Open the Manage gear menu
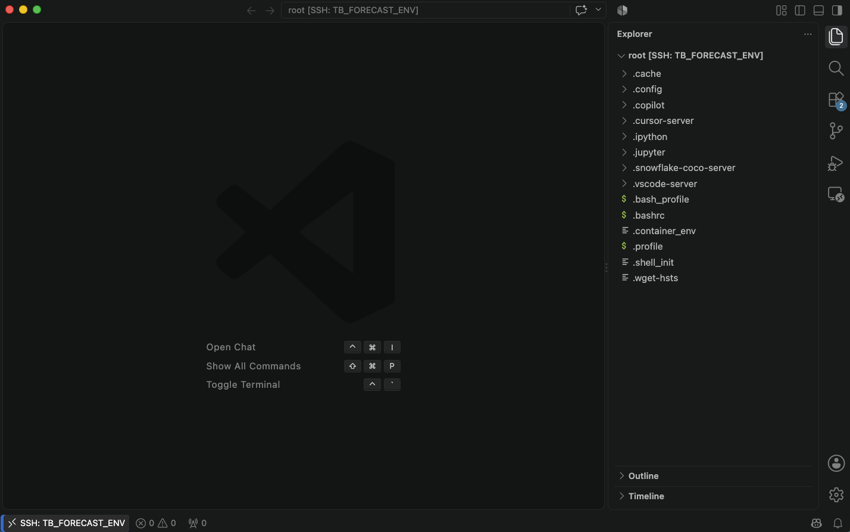 [836, 494]
